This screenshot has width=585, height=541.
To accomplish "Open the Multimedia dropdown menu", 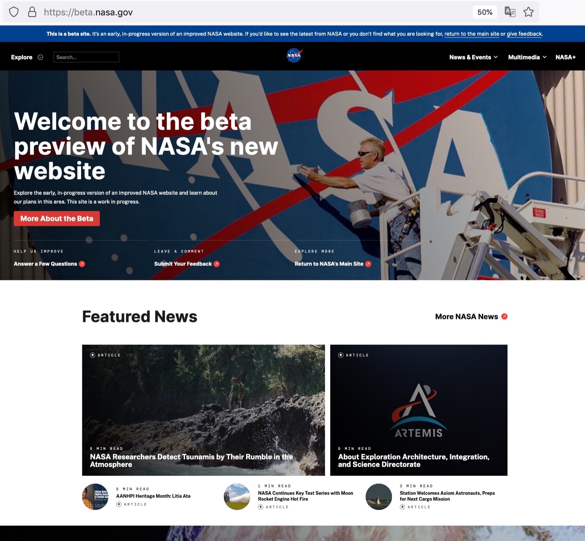I will 527,57.
